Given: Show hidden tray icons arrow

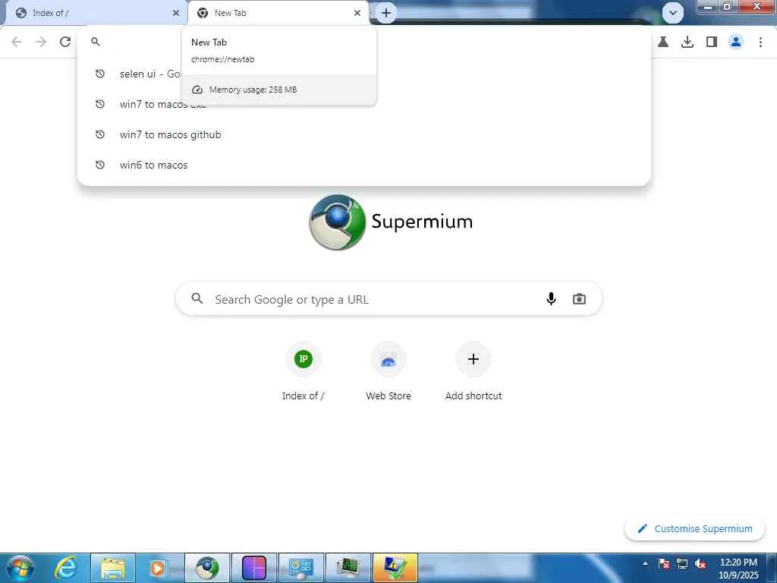Looking at the screenshot, I should tap(645, 564).
